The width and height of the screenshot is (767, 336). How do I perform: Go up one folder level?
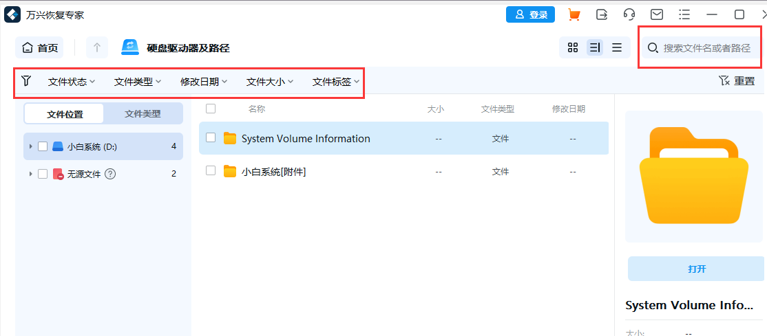pyautogui.click(x=97, y=47)
